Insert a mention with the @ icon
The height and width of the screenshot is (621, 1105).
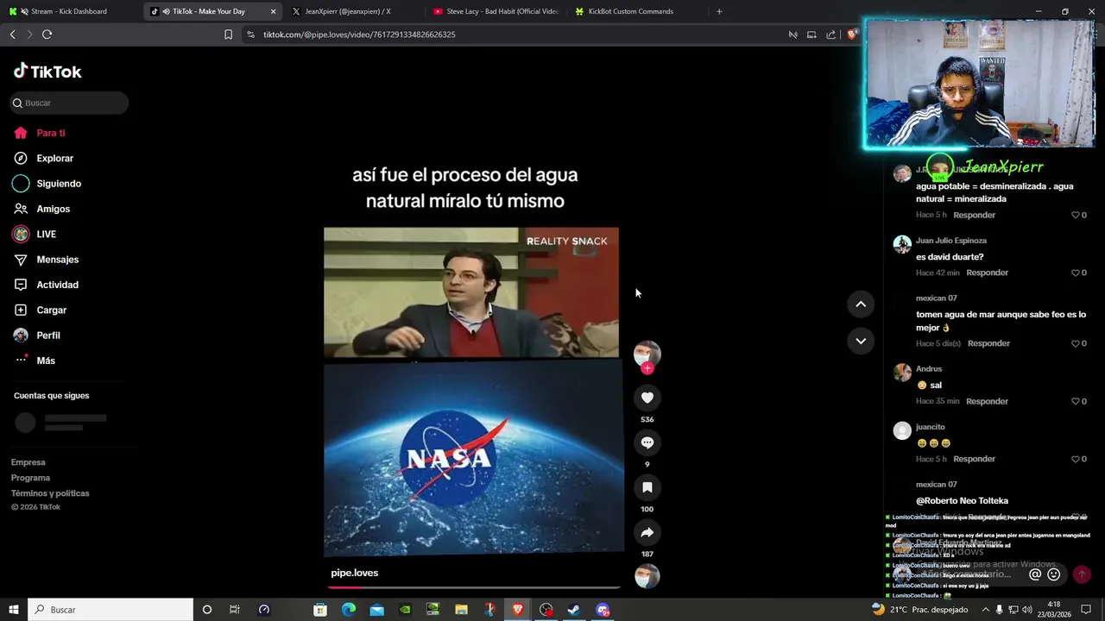point(1035,574)
